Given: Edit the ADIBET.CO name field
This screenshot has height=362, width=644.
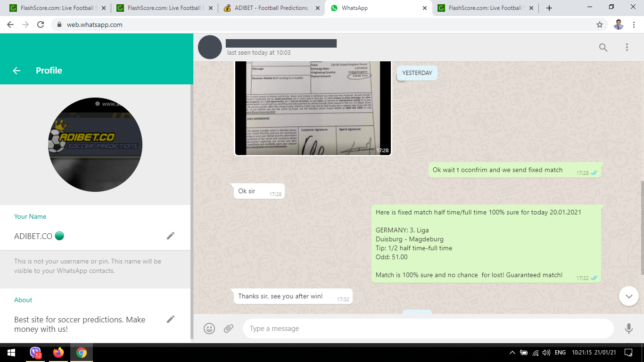Looking at the screenshot, I should [171, 236].
